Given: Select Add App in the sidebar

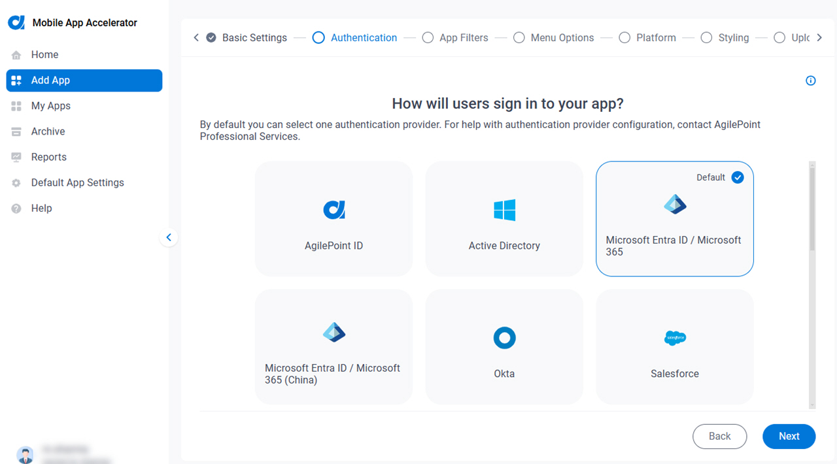Looking at the screenshot, I should coord(84,80).
